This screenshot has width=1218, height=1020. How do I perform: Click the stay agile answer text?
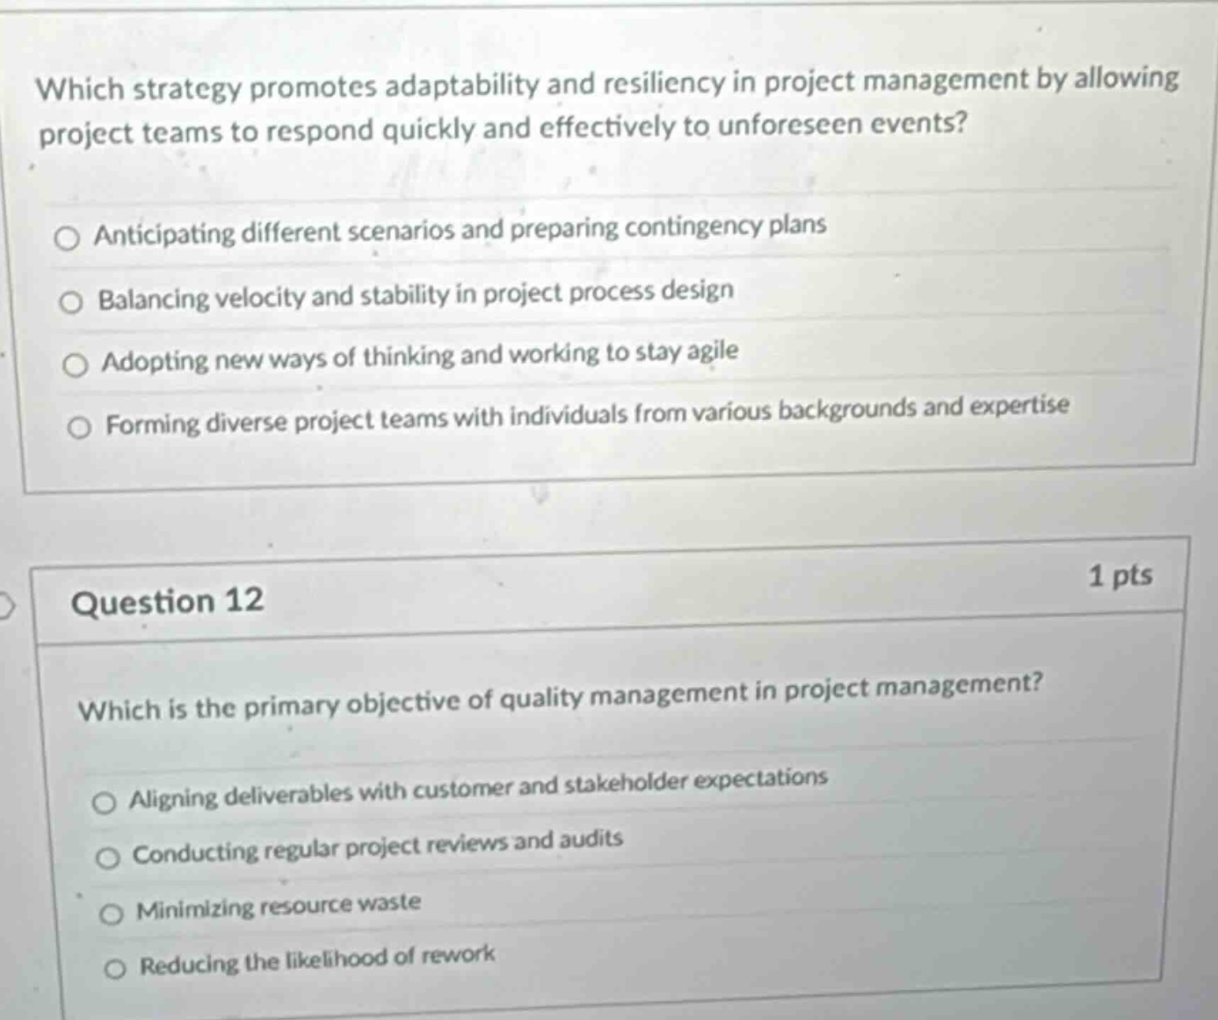[x=420, y=353]
